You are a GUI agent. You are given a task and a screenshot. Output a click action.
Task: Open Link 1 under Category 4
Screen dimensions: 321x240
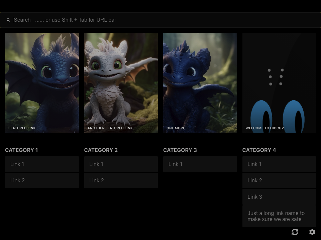[279, 164]
